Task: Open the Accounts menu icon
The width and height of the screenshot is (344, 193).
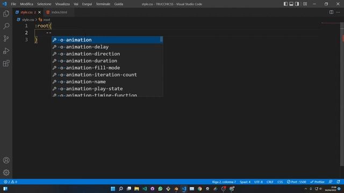Action: pos(6,160)
